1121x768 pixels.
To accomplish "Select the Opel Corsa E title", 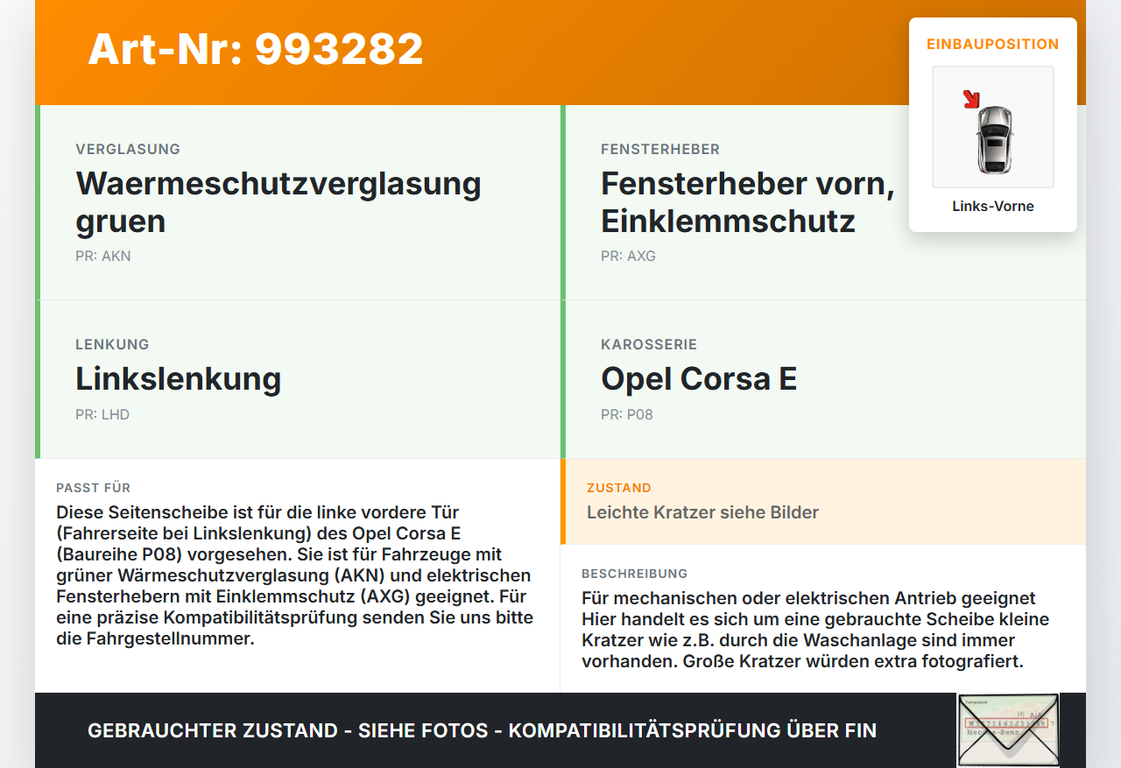I will coord(699,379).
